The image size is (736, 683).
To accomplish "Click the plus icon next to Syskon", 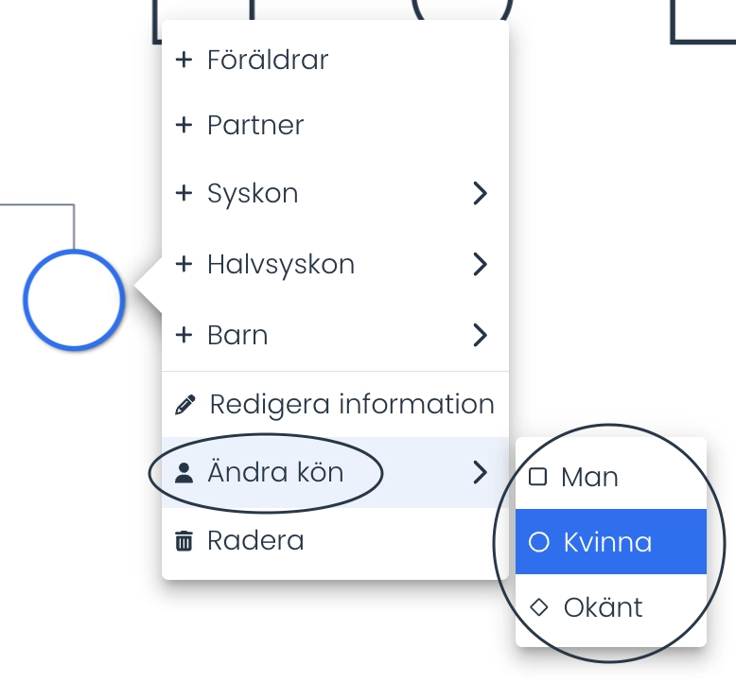I will 184,193.
